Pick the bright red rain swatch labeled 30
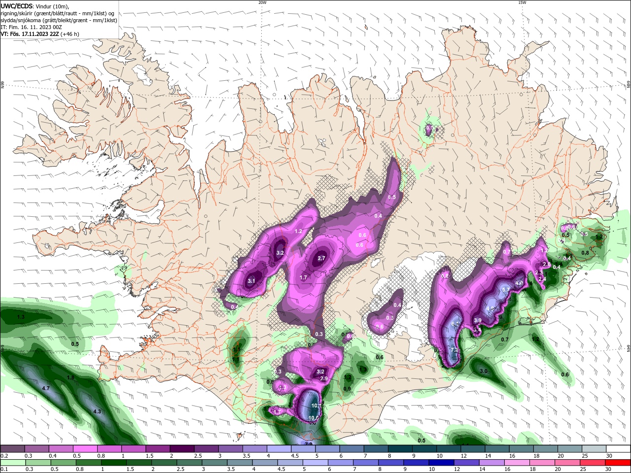 click(618, 463)
